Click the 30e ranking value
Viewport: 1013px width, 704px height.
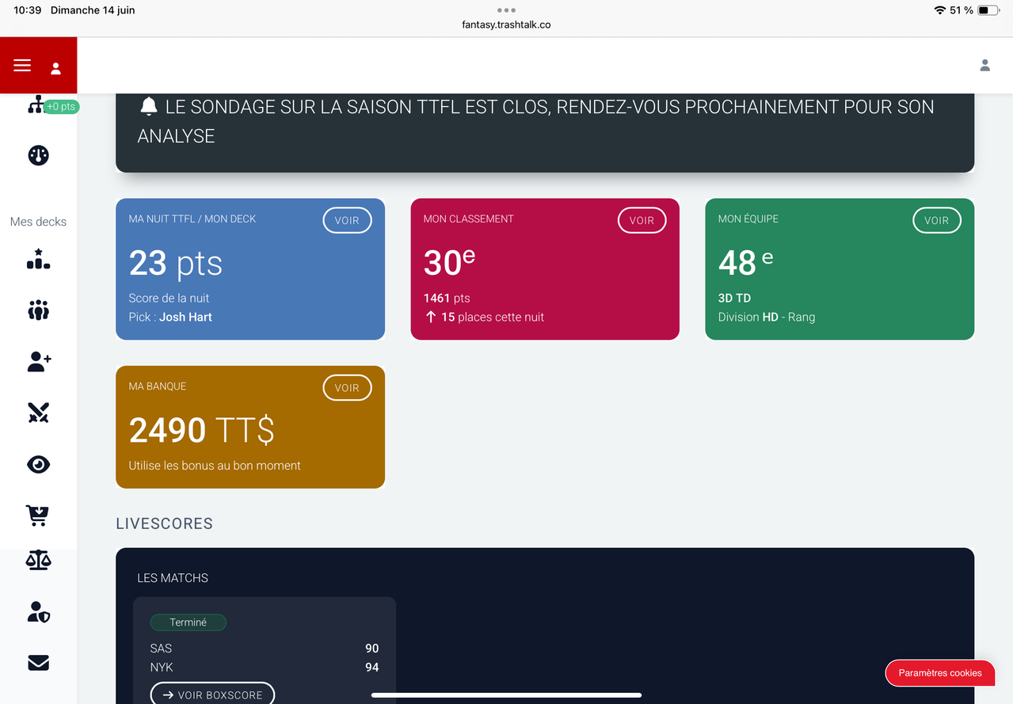pyautogui.click(x=449, y=261)
